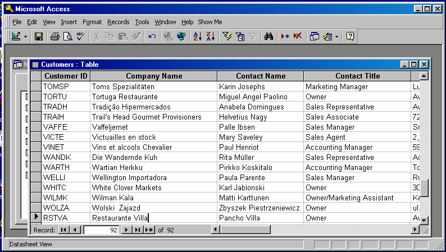Click the horizontal scrollbar right arrow
This screenshot has height=252, width=446.
[415, 230]
